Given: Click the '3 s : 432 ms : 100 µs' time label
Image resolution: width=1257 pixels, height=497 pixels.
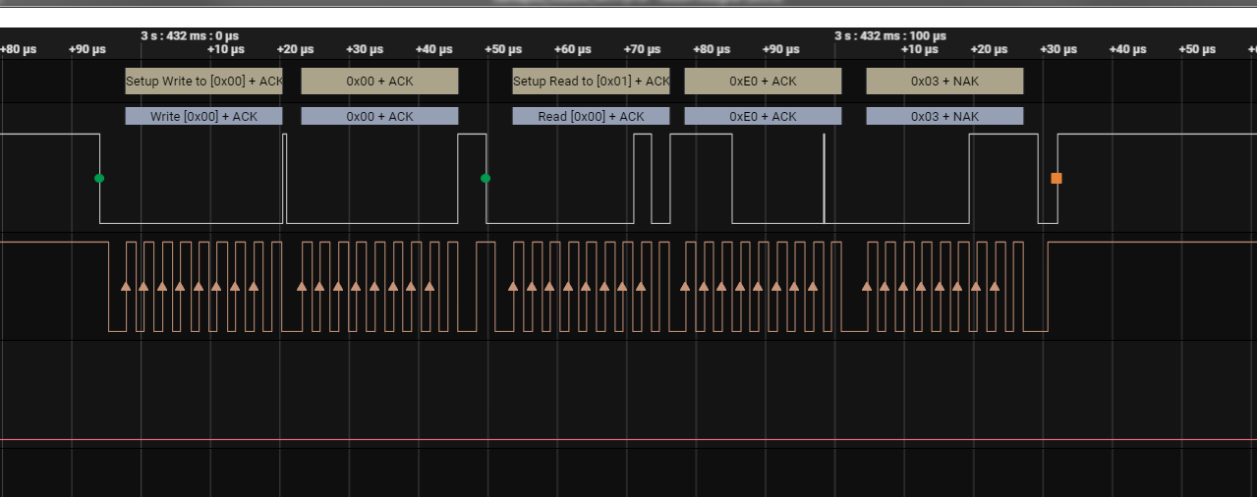Looking at the screenshot, I should pos(890,35).
